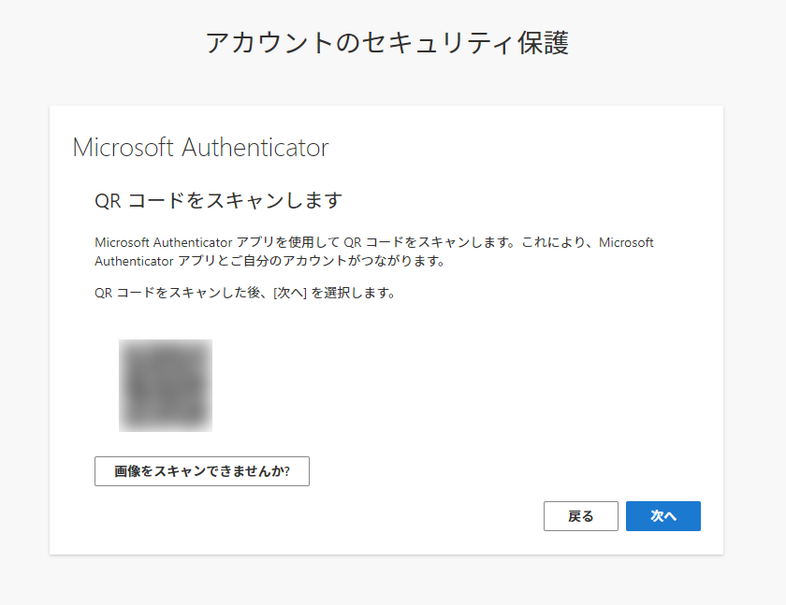This screenshot has height=605, width=786.
Task: Click the word 保護 in the page title
Action: tap(544, 42)
